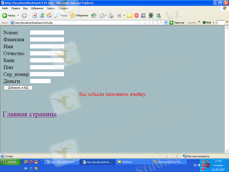Click the Nomer input field
This screenshot has width=229, height=172.
[x=47, y=32]
